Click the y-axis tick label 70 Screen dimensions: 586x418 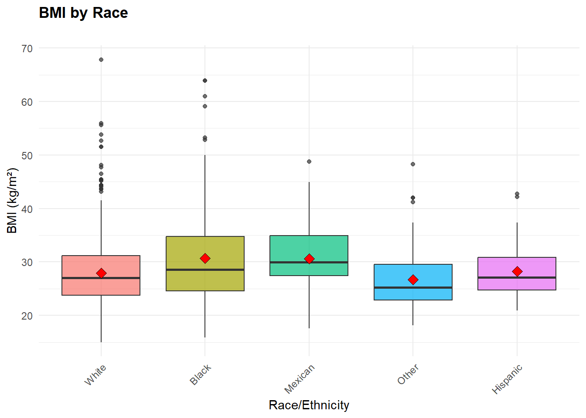pyautogui.click(x=27, y=48)
